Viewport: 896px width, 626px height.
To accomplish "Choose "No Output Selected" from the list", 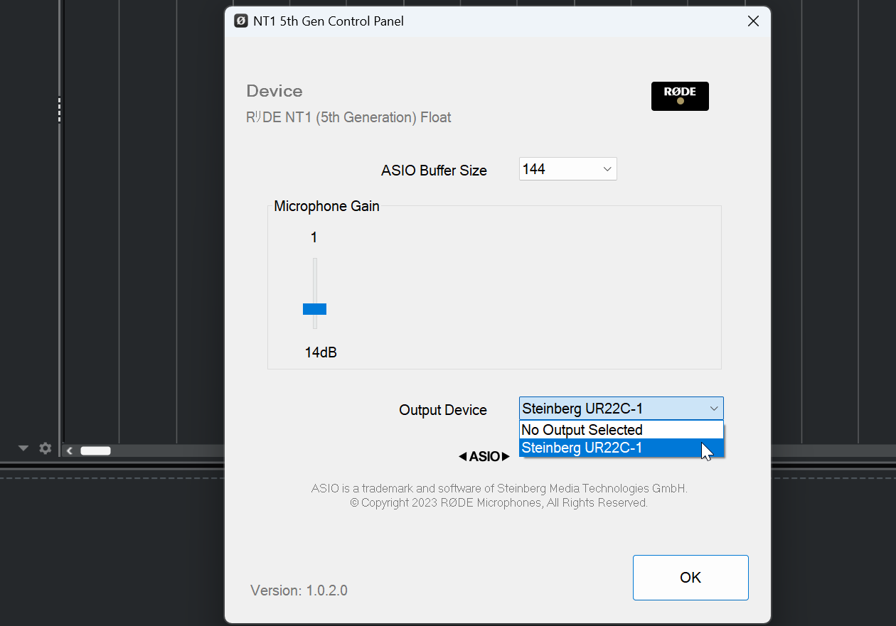I will tap(622, 430).
